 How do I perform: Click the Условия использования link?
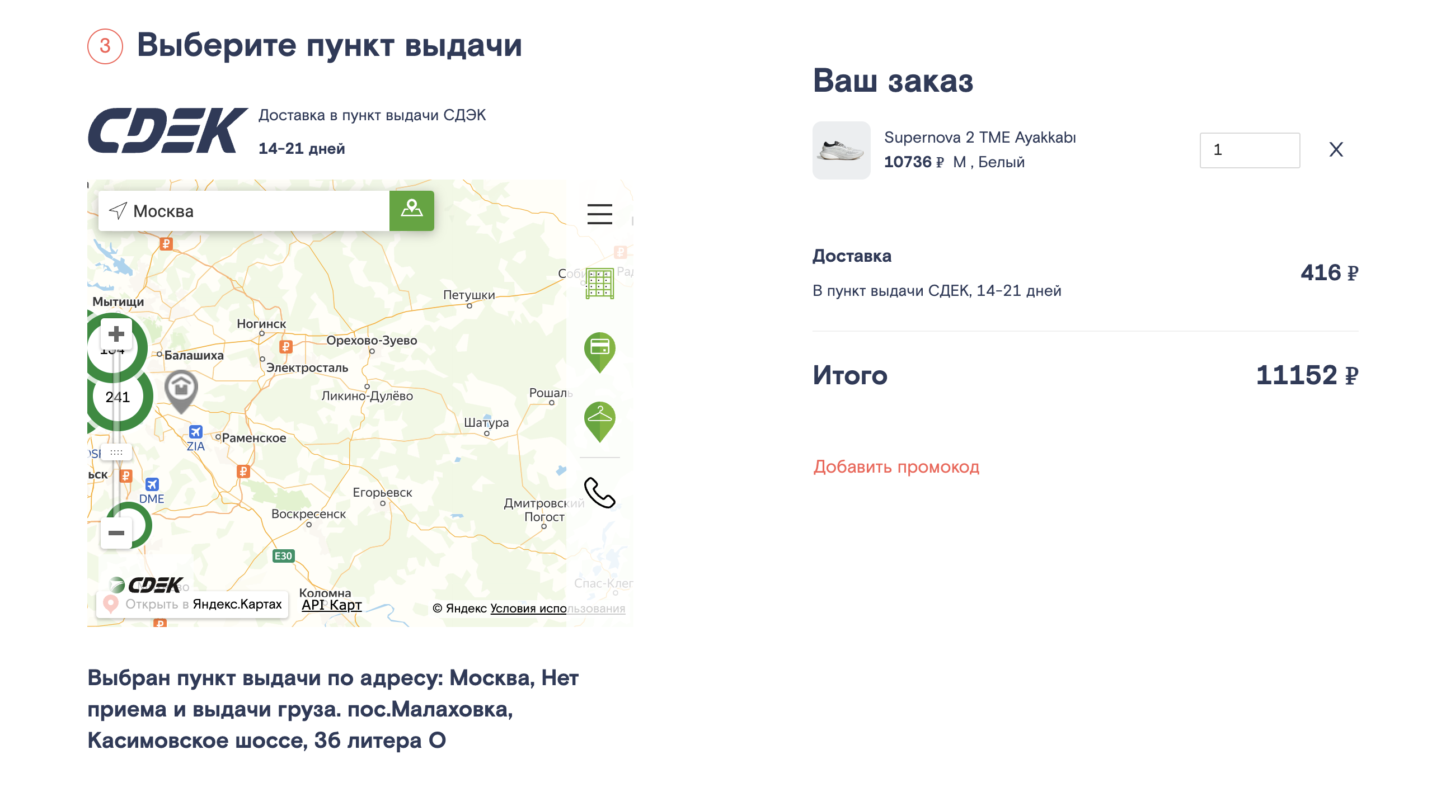click(x=557, y=609)
